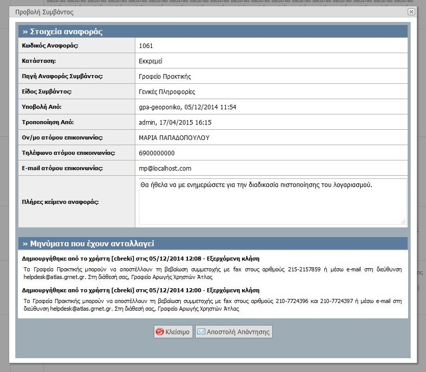Click message body mentioning fax 215-2157859

click(x=212, y=273)
